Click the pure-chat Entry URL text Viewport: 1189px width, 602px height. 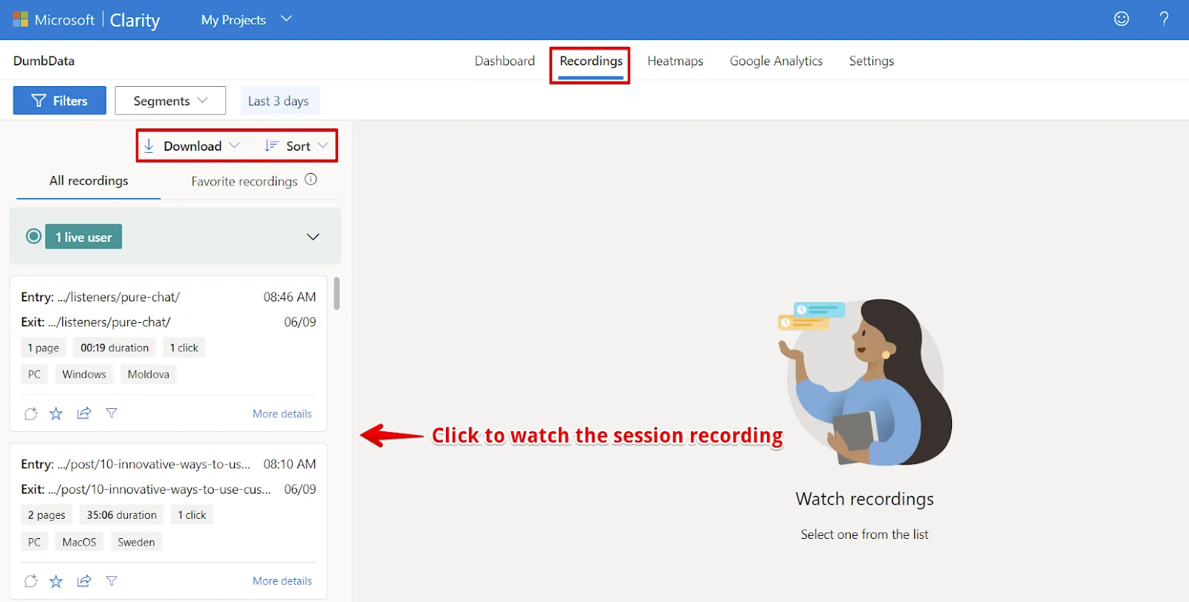pyautogui.click(x=118, y=297)
